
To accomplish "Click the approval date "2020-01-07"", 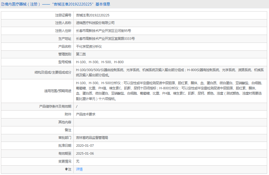I will pos(86,146).
